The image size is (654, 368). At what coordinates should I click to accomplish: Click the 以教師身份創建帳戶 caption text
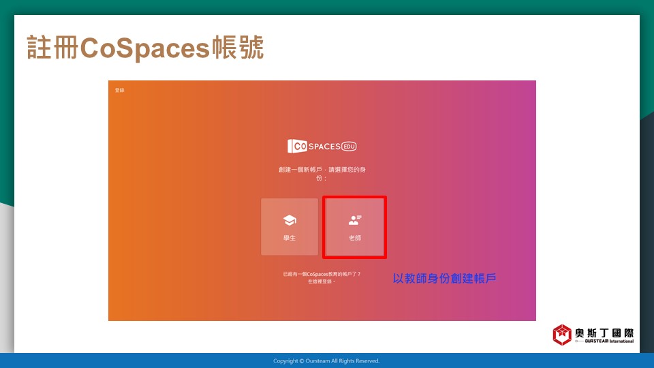[x=444, y=278]
